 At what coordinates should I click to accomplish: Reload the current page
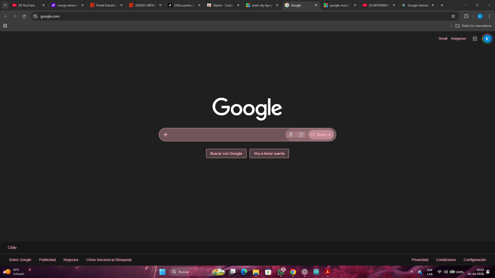(x=24, y=16)
